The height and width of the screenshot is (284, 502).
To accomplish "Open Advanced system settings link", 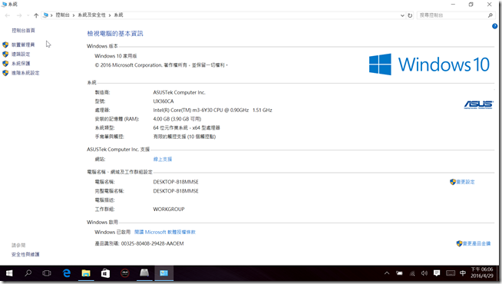I will pyautogui.click(x=25, y=73).
